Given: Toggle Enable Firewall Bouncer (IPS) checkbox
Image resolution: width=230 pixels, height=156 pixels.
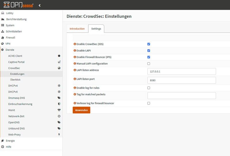Looking at the screenshot, I should (149, 57).
